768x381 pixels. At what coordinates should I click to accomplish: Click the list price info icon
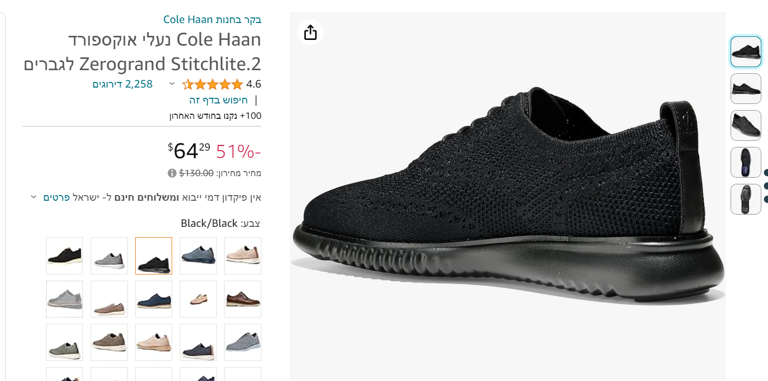coord(172,173)
